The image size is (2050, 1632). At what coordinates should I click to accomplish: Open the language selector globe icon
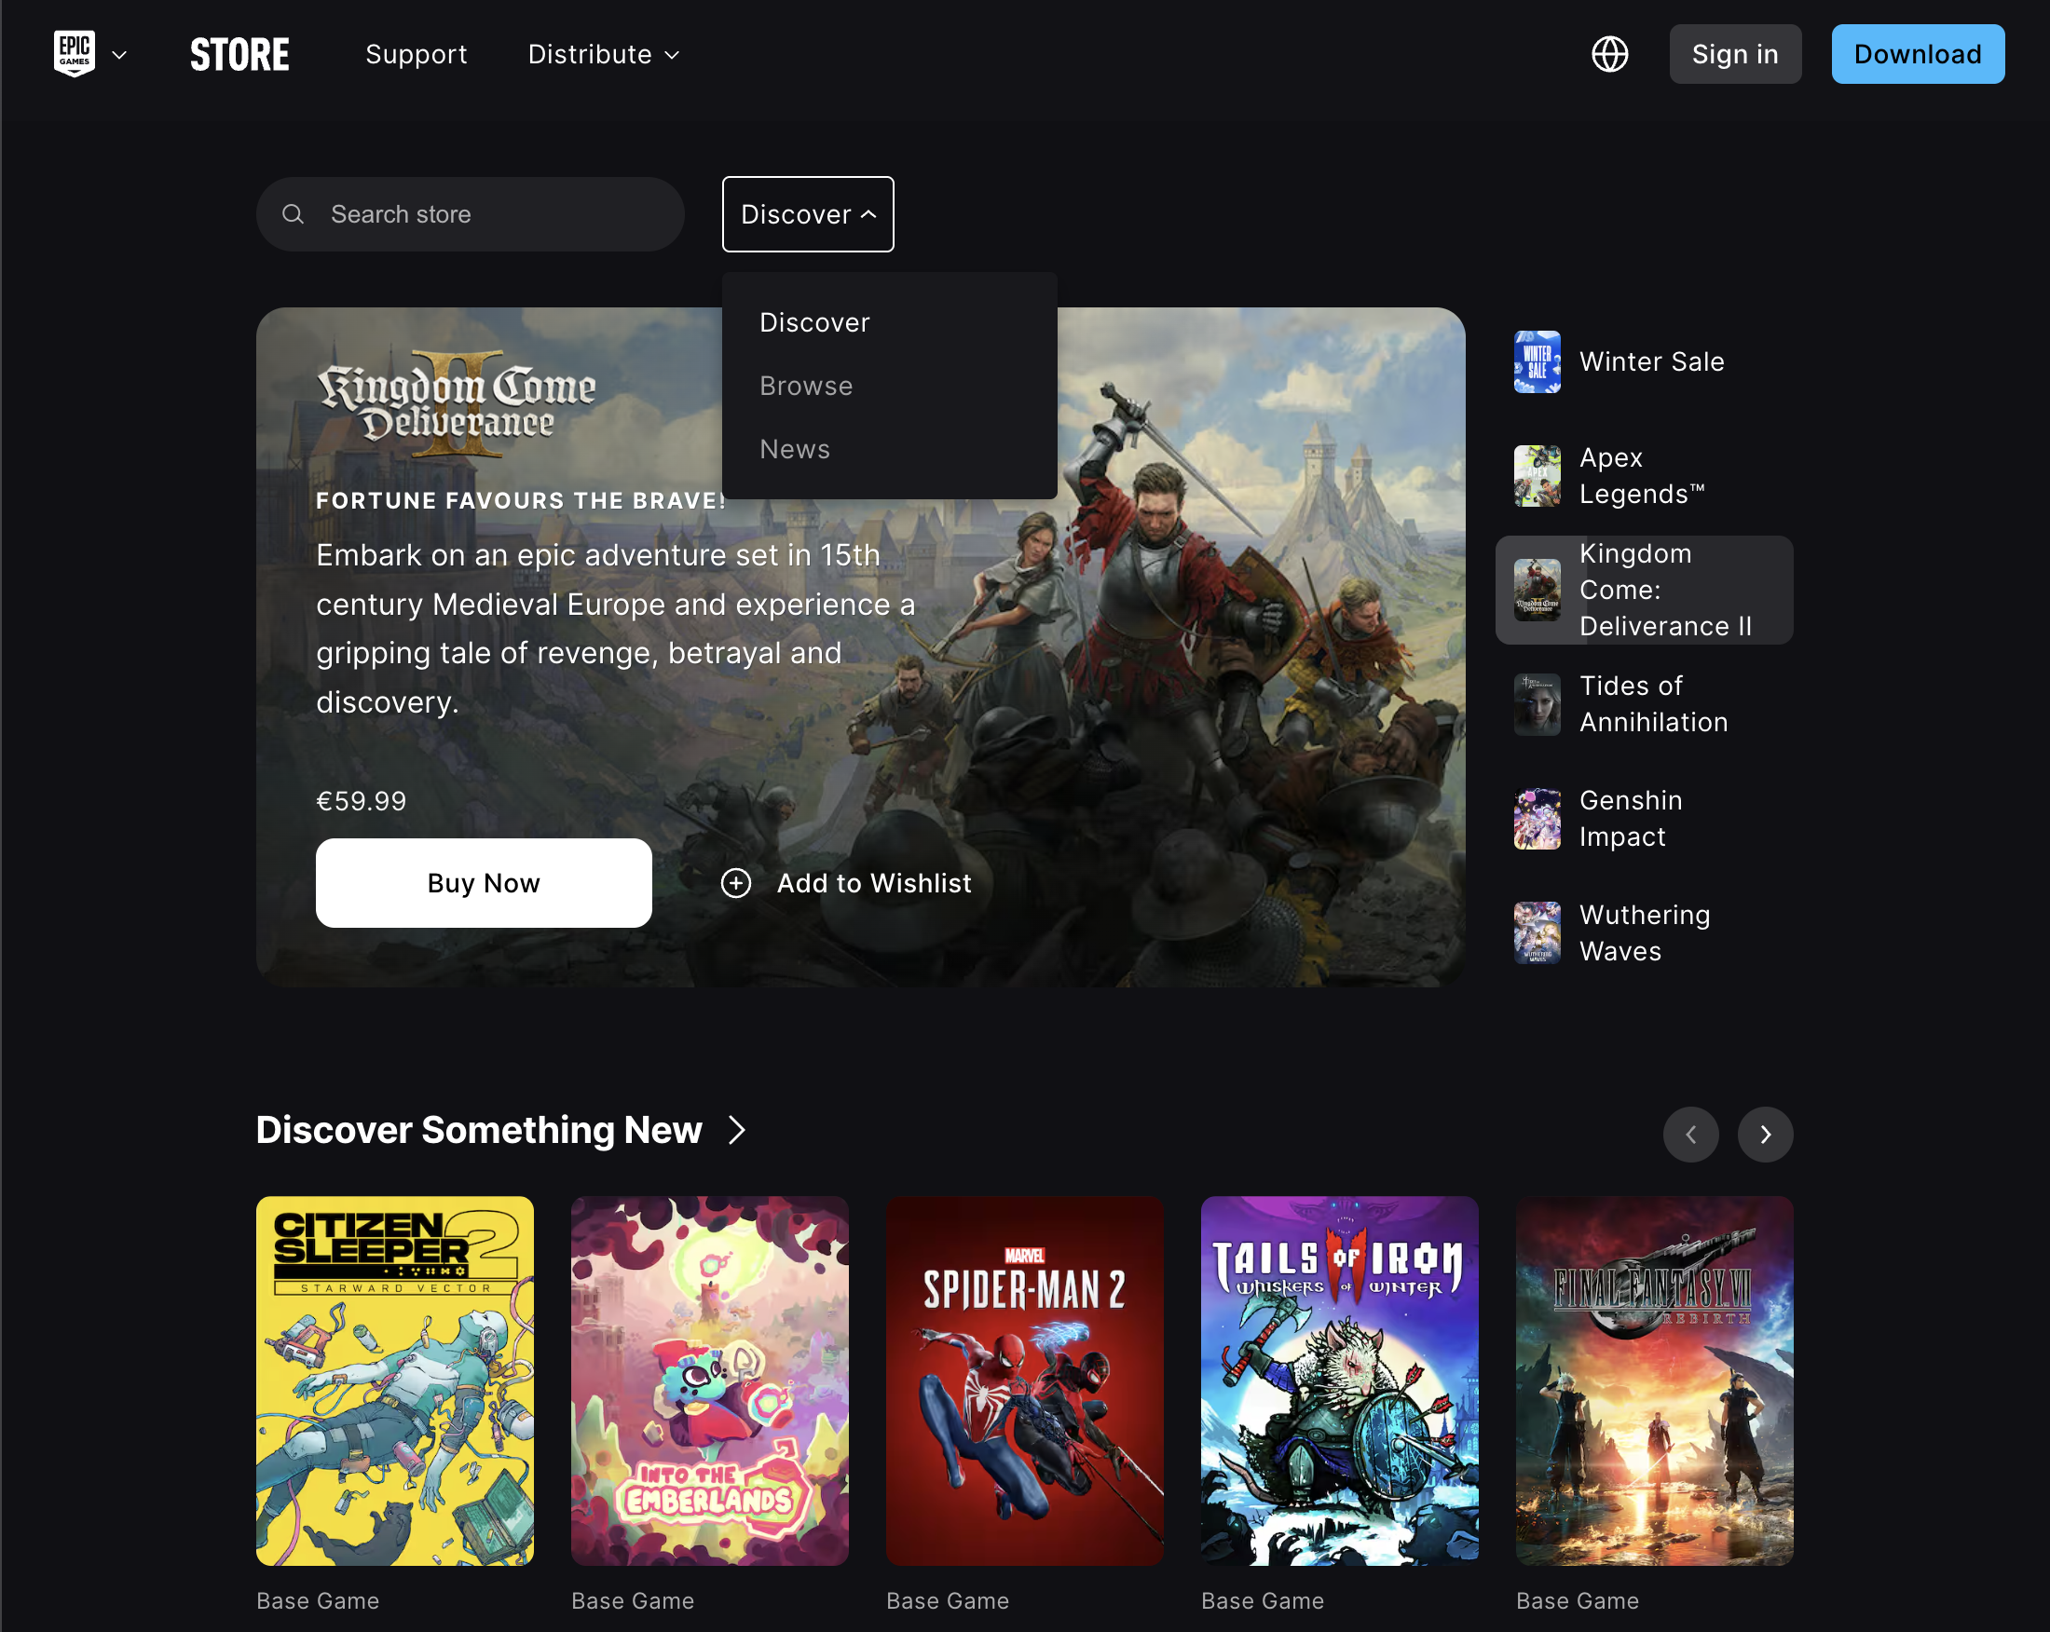tap(1610, 54)
